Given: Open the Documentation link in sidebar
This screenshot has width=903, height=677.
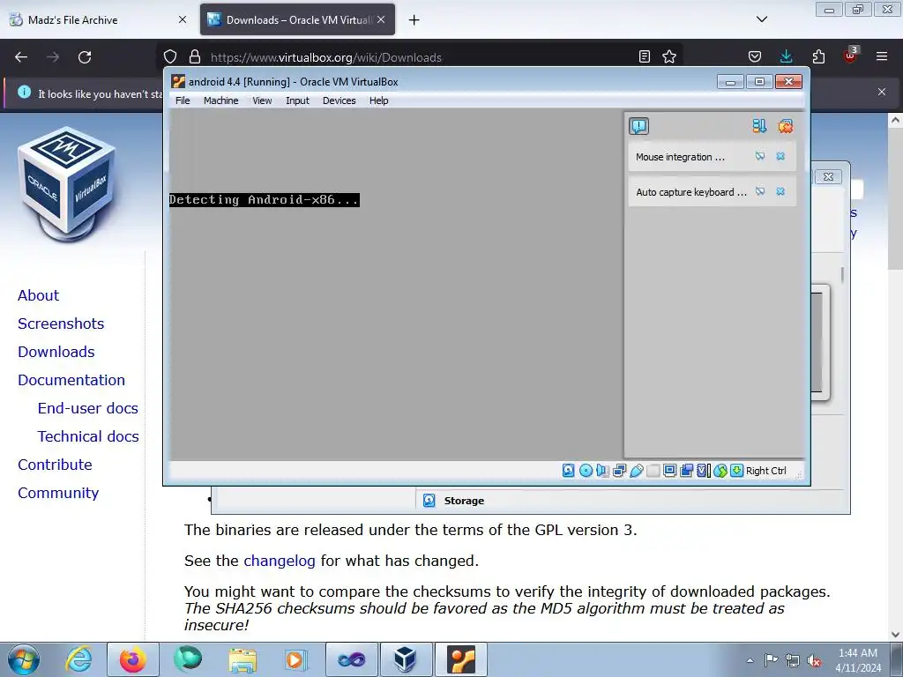Looking at the screenshot, I should [71, 380].
